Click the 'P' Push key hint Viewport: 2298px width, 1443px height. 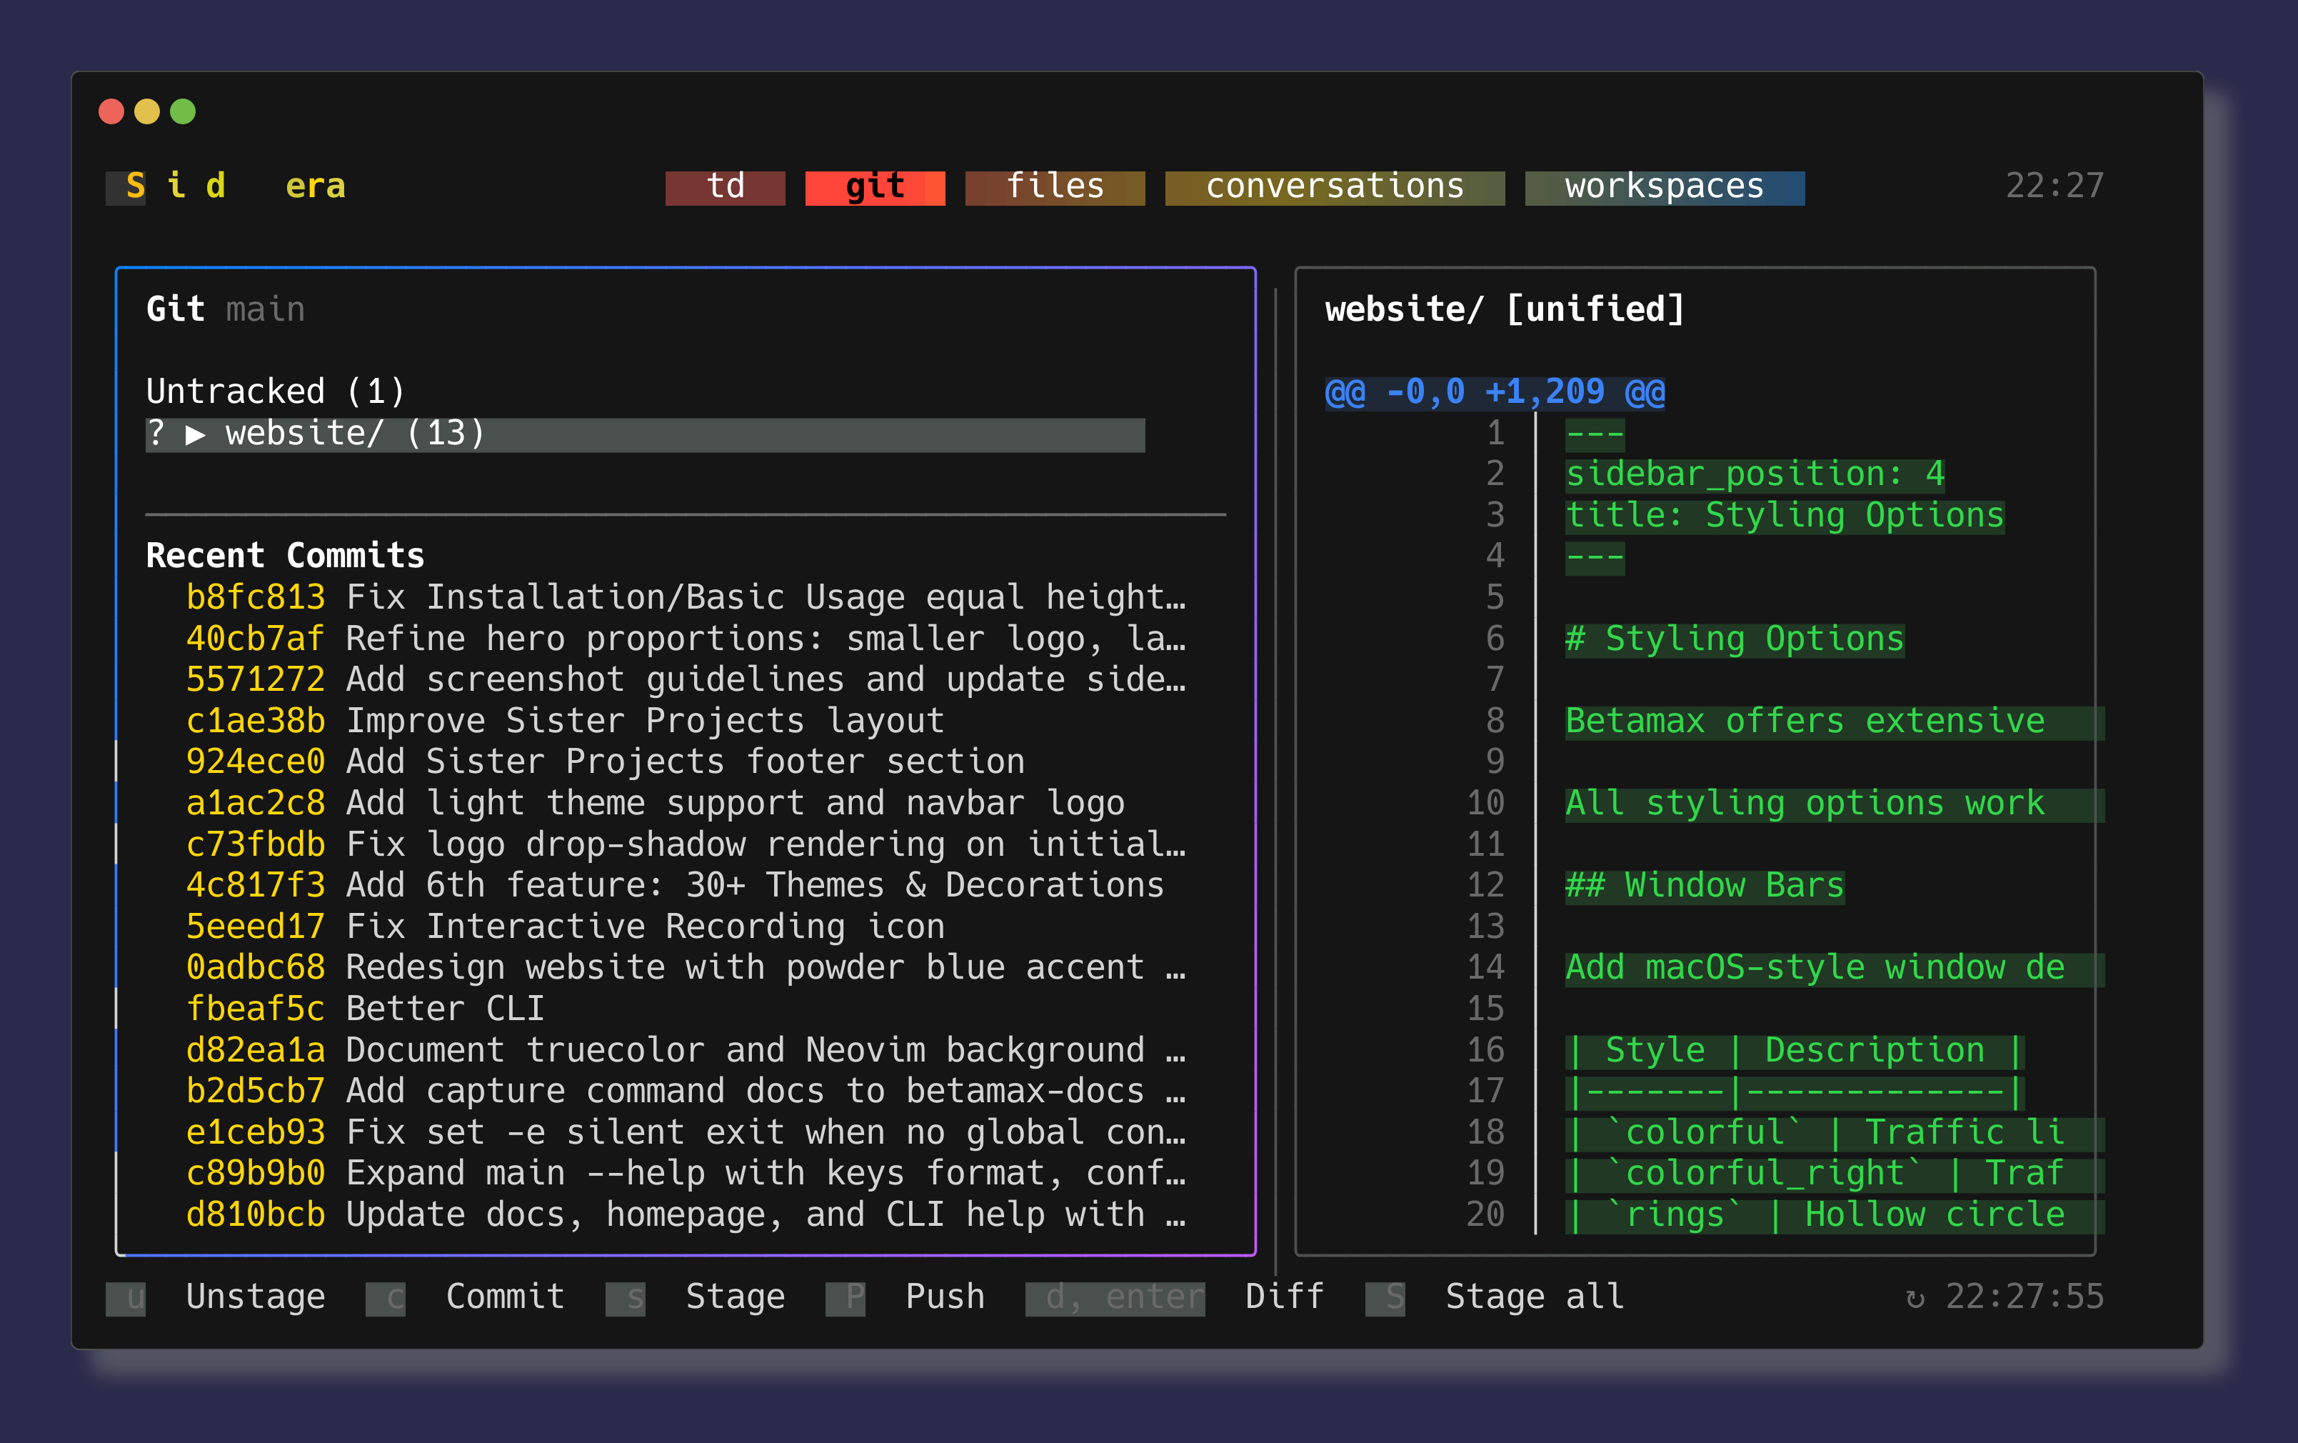pos(846,1298)
